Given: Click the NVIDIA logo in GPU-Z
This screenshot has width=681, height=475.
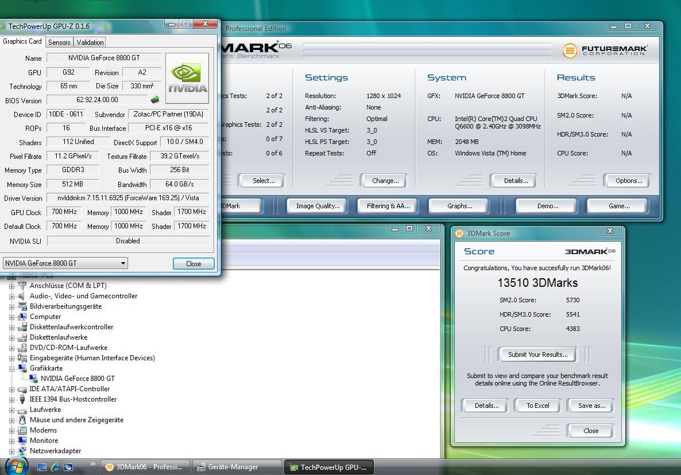Looking at the screenshot, I should click(187, 78).
